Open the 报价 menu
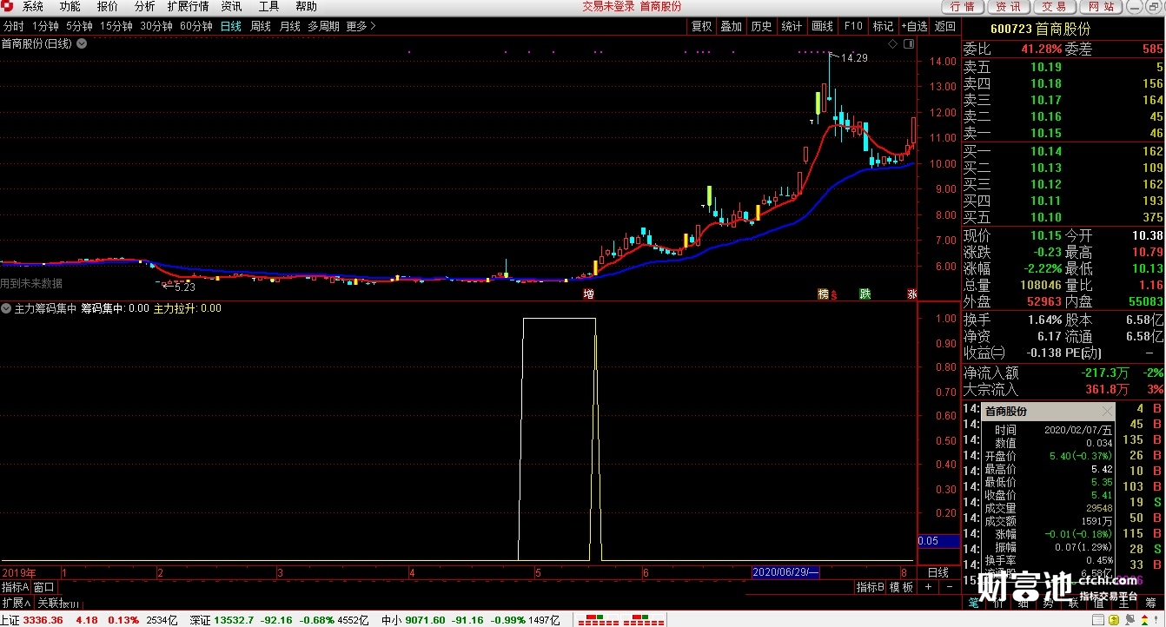The image size is (1166, 627). pos(108,6)
